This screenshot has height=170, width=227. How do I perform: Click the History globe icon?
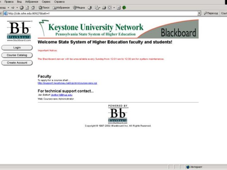[90, 7]
